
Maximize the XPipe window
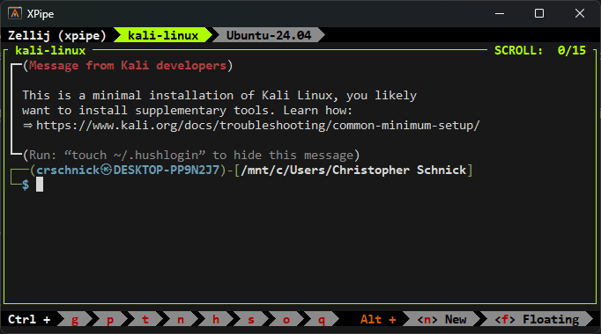pos(539,13)
